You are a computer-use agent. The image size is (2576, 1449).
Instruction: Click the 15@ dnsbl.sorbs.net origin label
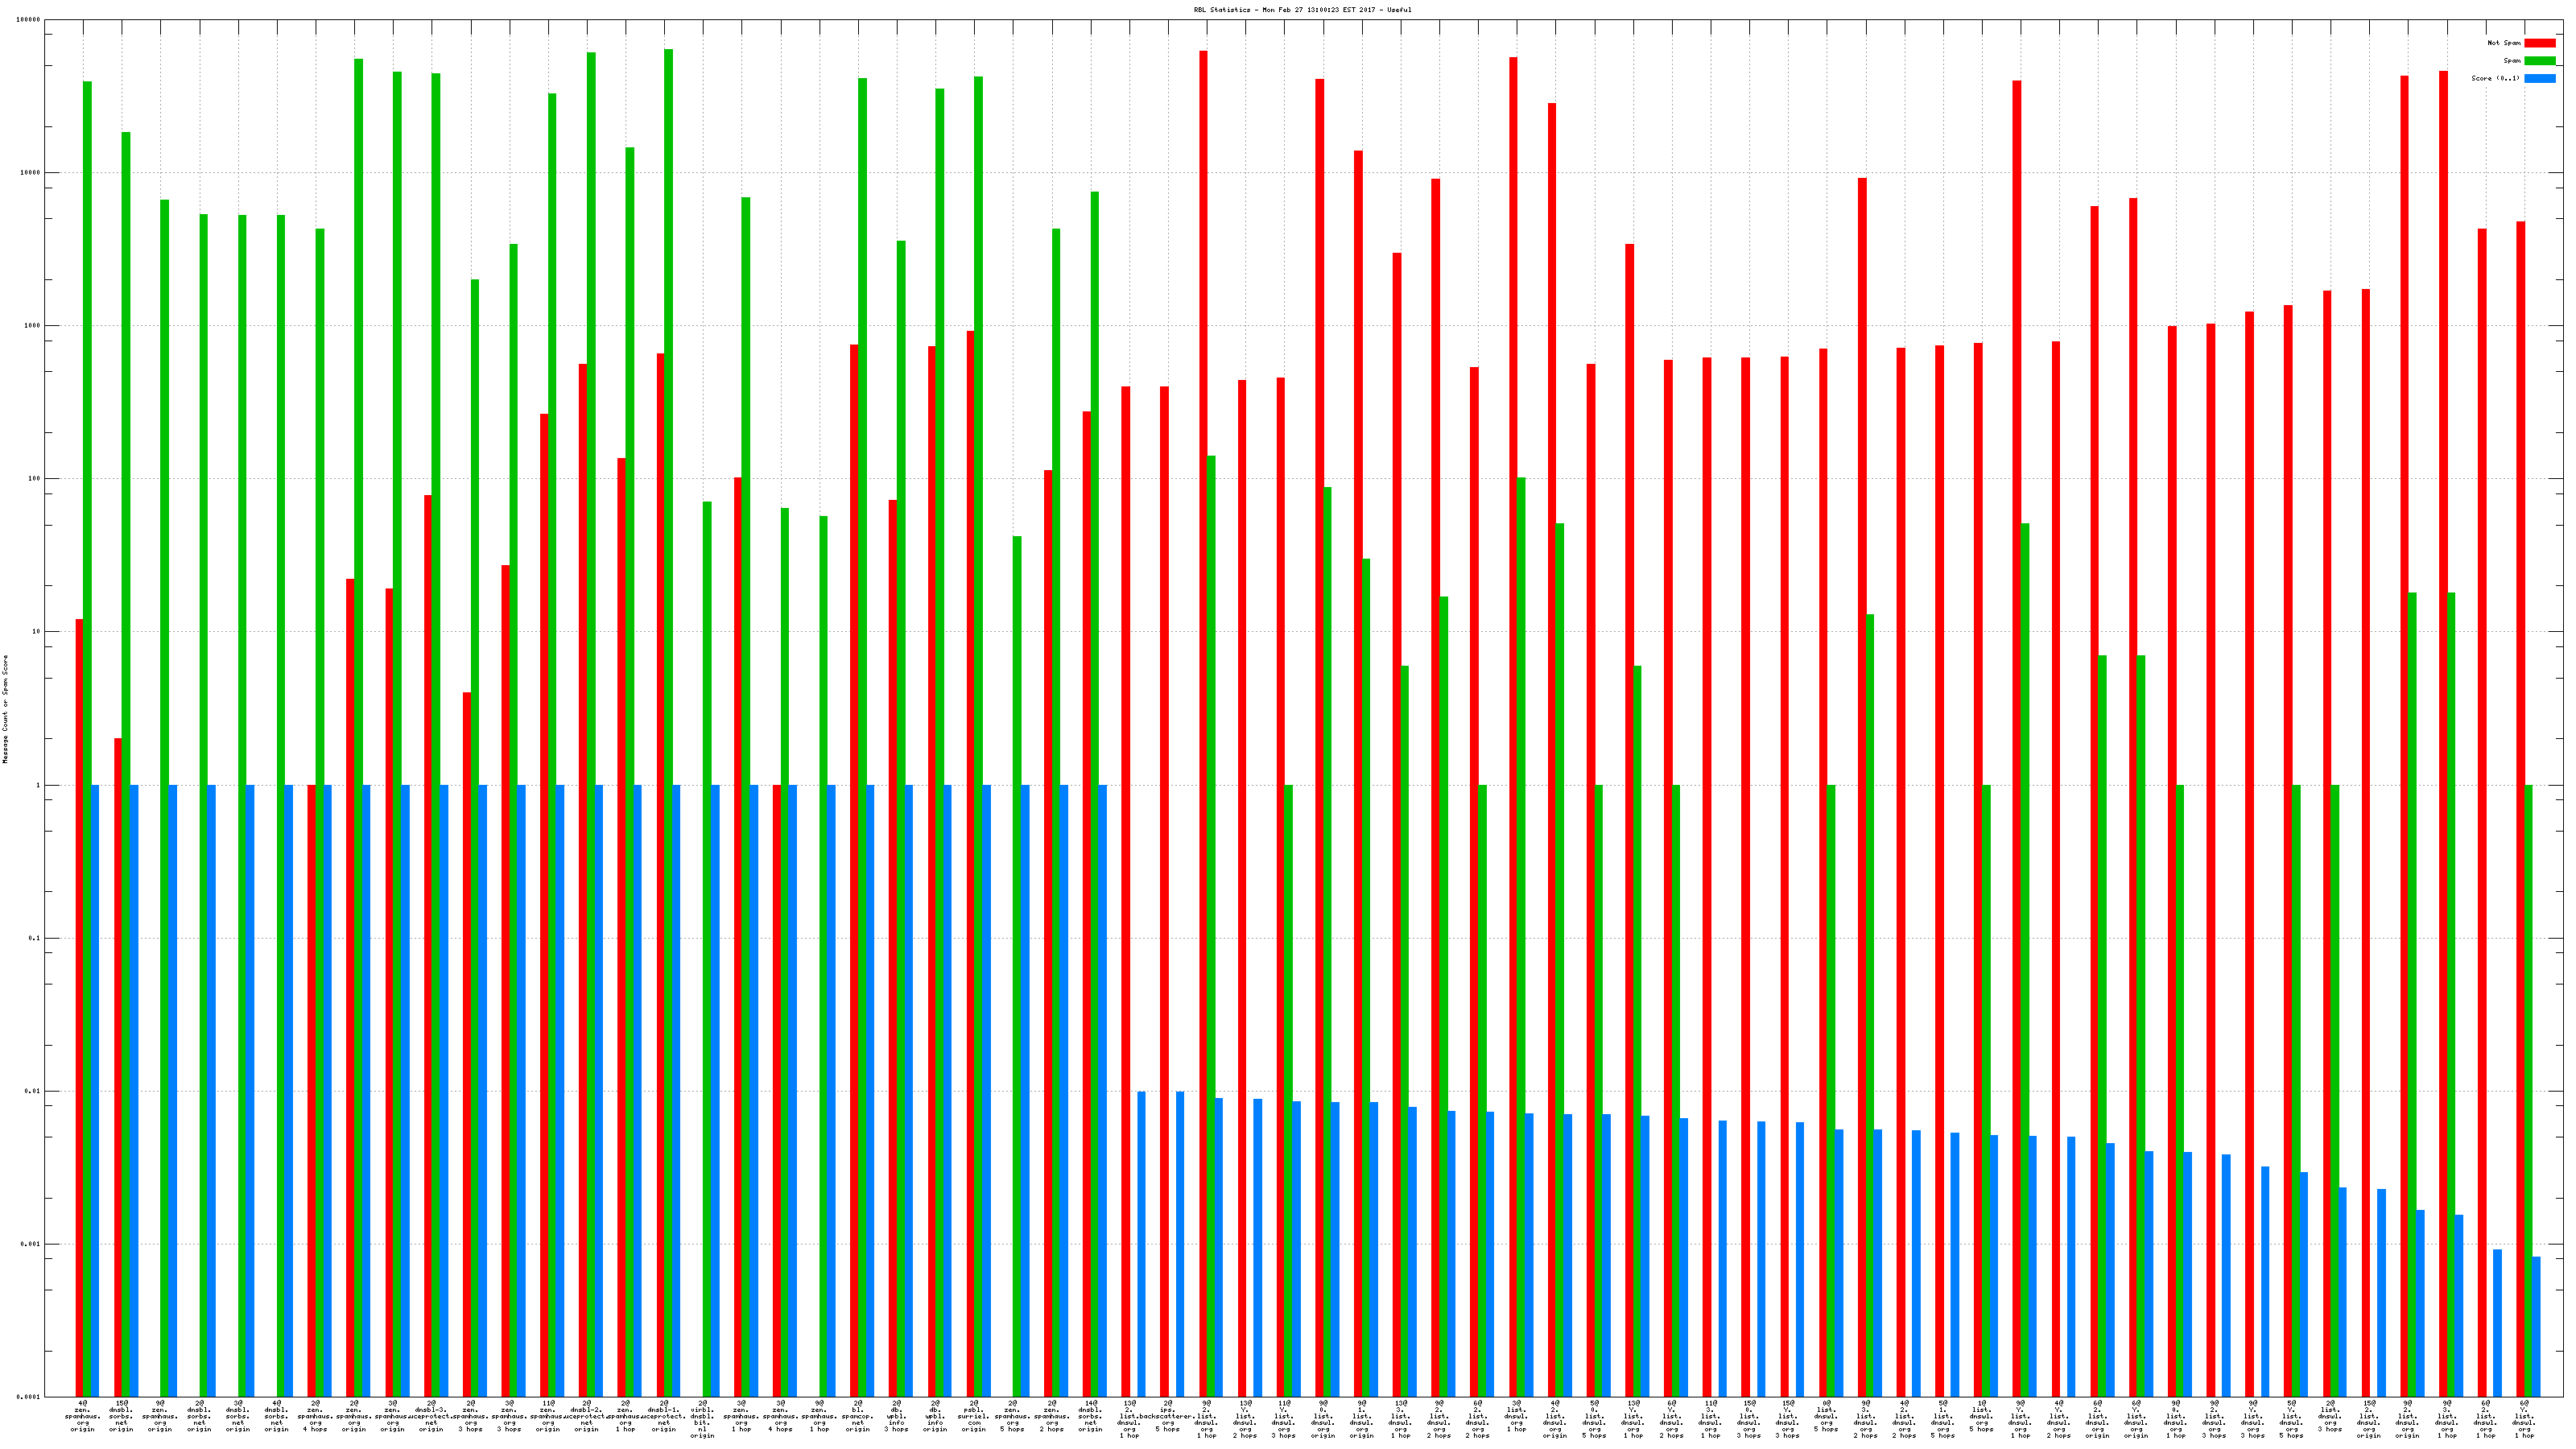(x=121, y=1416)
